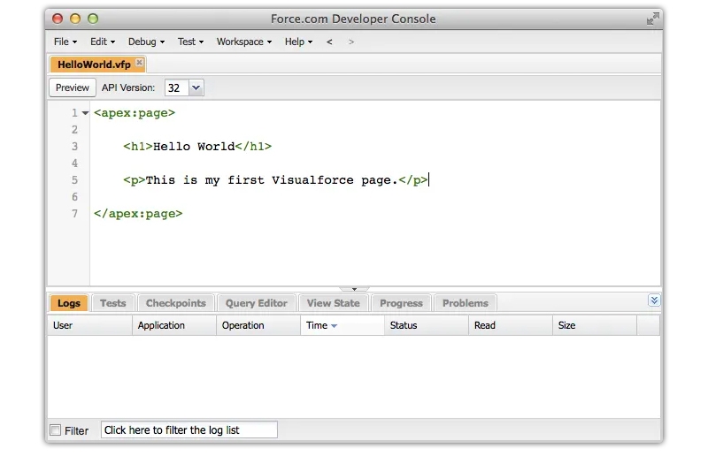The width and height of the screenshot is (708, 456).
Task: Click line number 2 in the gutter
Action: (x=74, y=130)
